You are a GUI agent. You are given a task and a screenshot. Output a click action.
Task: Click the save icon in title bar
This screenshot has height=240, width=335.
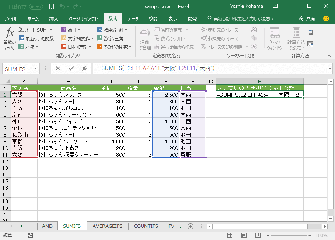52,6
